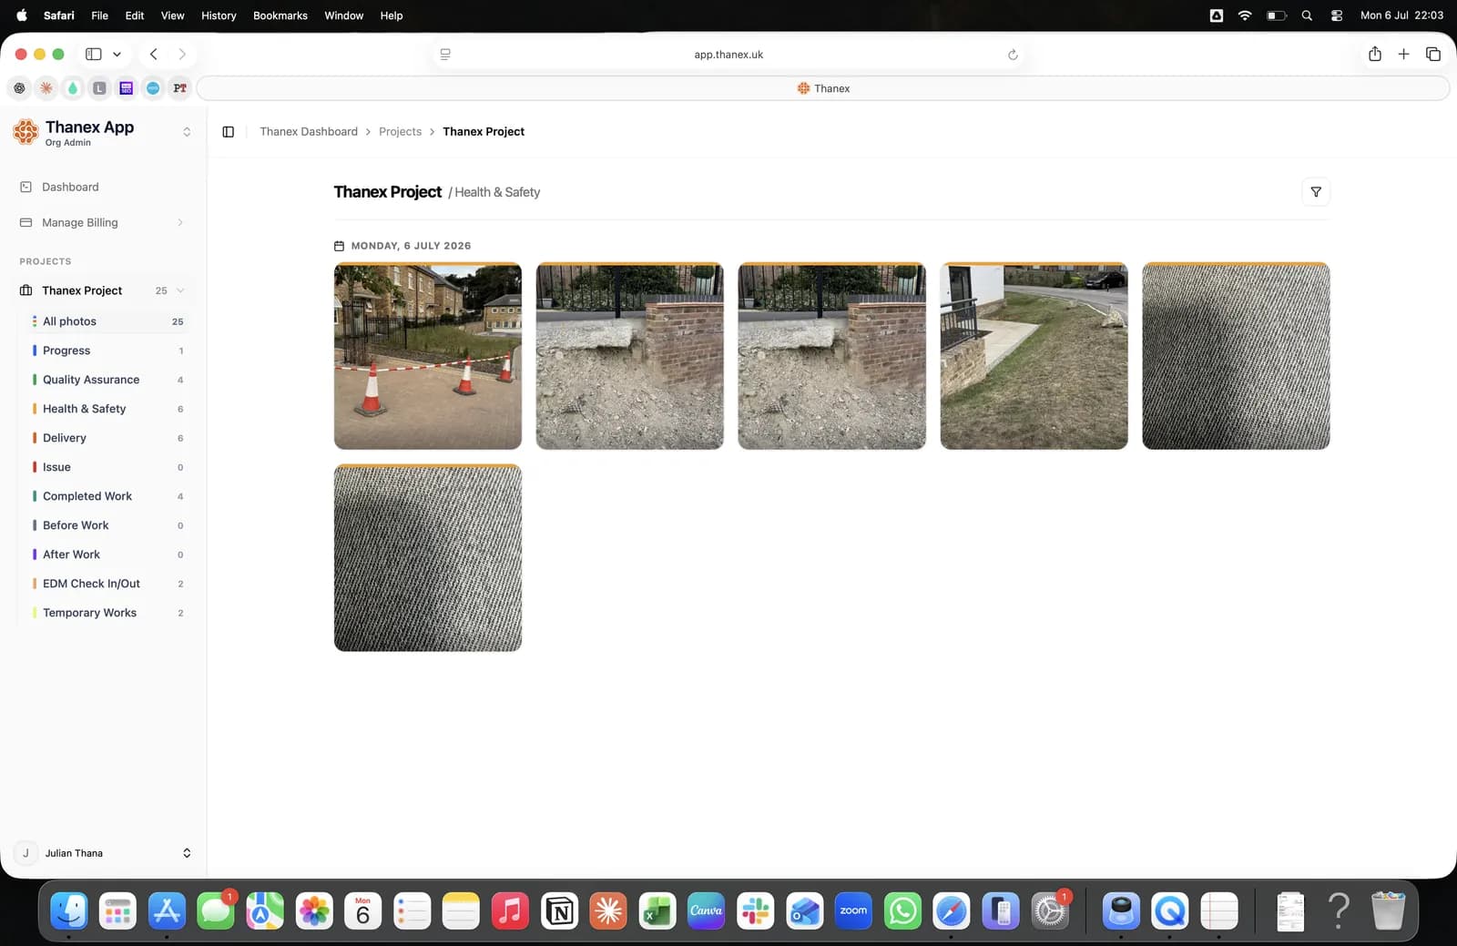The height and width of the screenshot is (946, 1457).
Task: Open the orange asterisk pinned tab
Action: 46,88
